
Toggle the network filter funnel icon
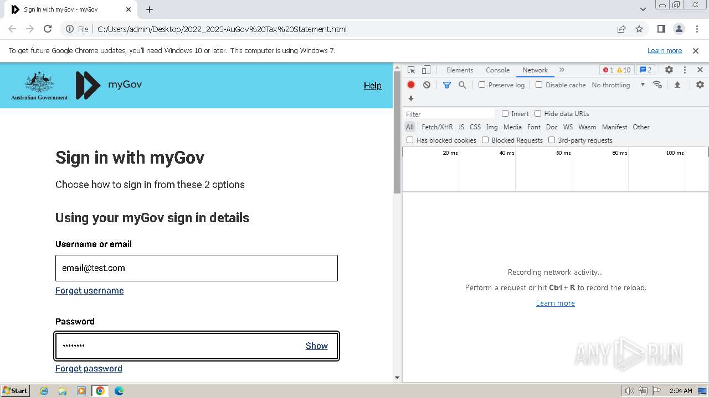click(x=447, y=85)
